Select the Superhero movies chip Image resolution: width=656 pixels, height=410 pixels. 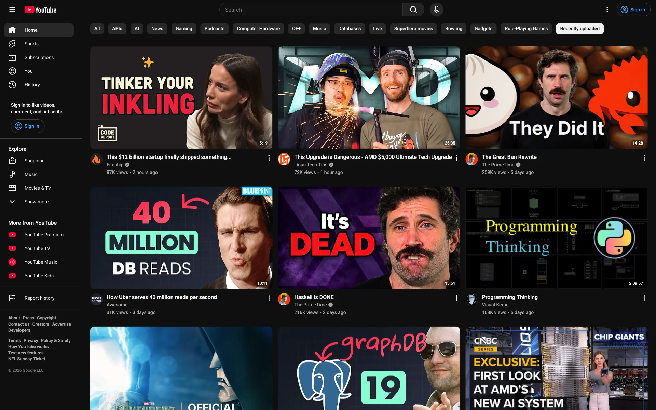pyautogui.click(x=413, y=29)
